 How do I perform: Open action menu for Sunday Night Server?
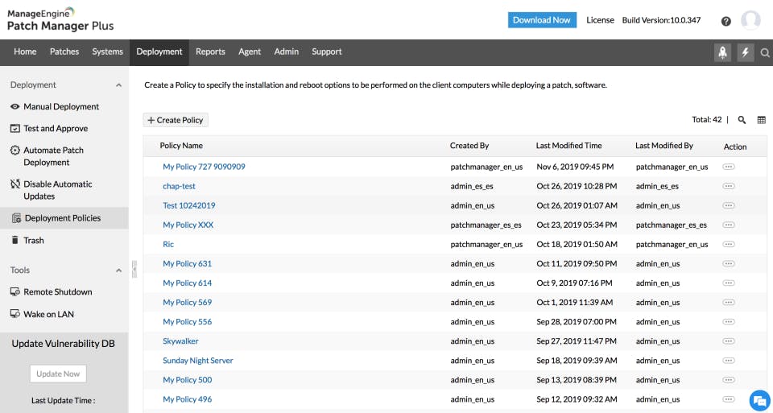coord(728,360)
